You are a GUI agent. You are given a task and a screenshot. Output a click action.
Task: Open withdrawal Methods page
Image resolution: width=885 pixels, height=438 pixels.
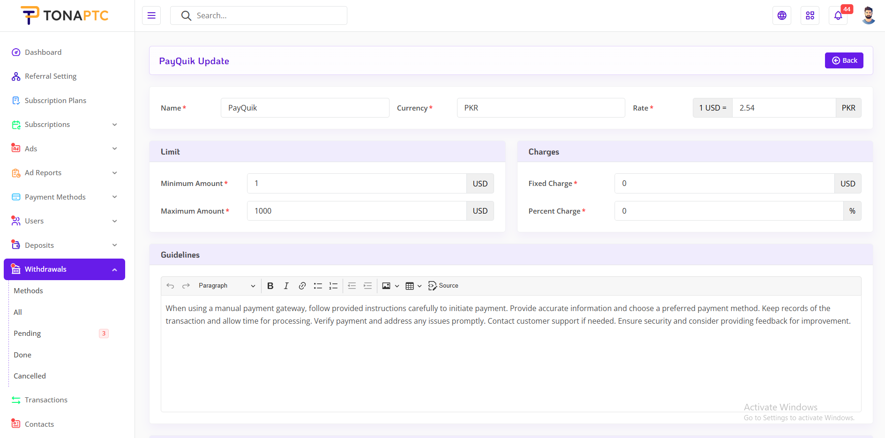point(28,291)
